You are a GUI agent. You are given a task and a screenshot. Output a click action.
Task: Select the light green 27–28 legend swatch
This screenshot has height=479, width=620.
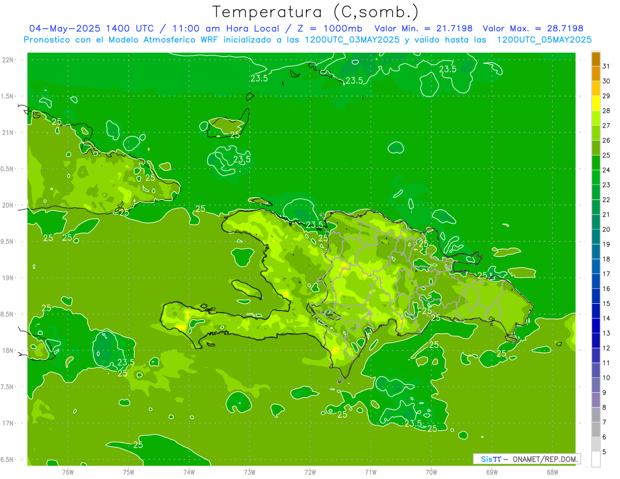pyautogui.click(x=596, y=118)
